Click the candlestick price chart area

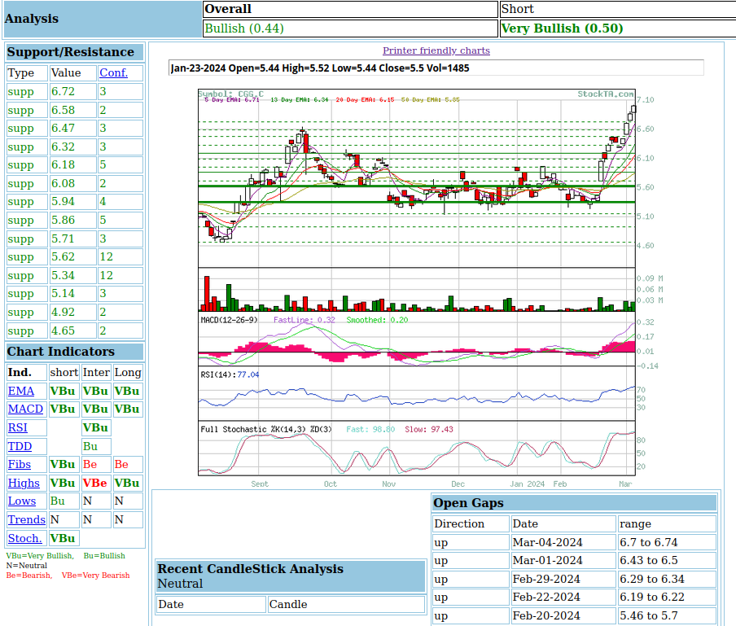[416, 177]
